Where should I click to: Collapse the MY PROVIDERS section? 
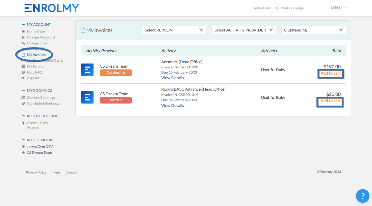[23, 140]
